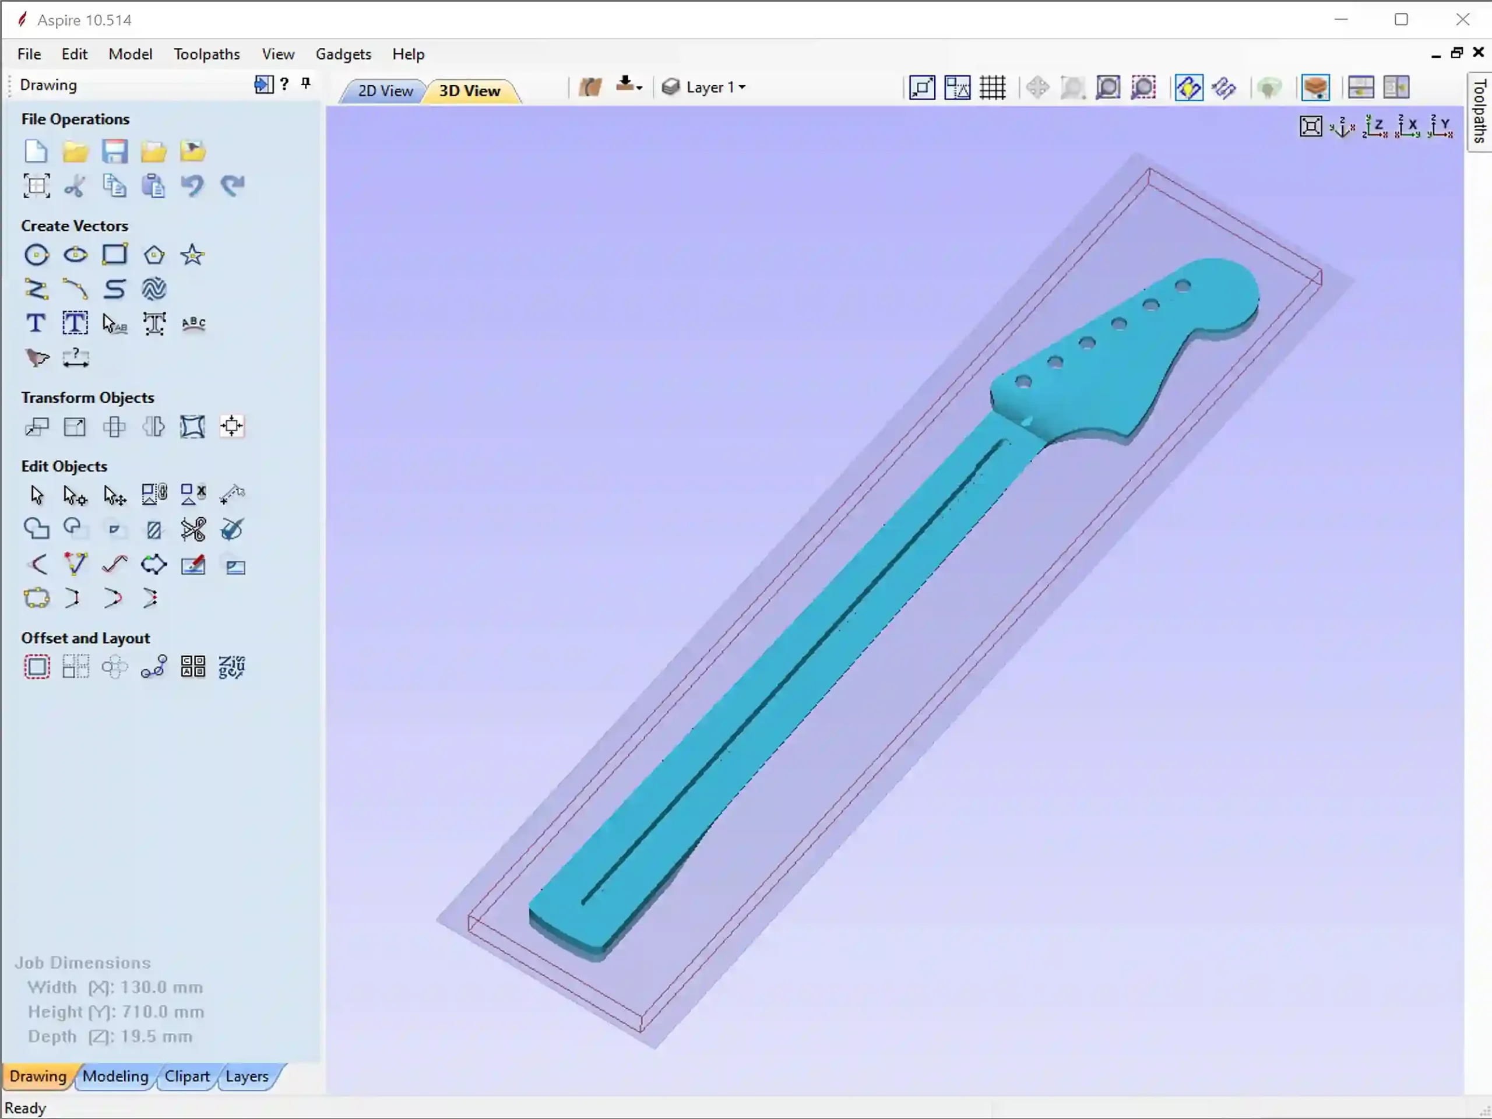
Task: Open the View menu
Action: click(278, 54)
